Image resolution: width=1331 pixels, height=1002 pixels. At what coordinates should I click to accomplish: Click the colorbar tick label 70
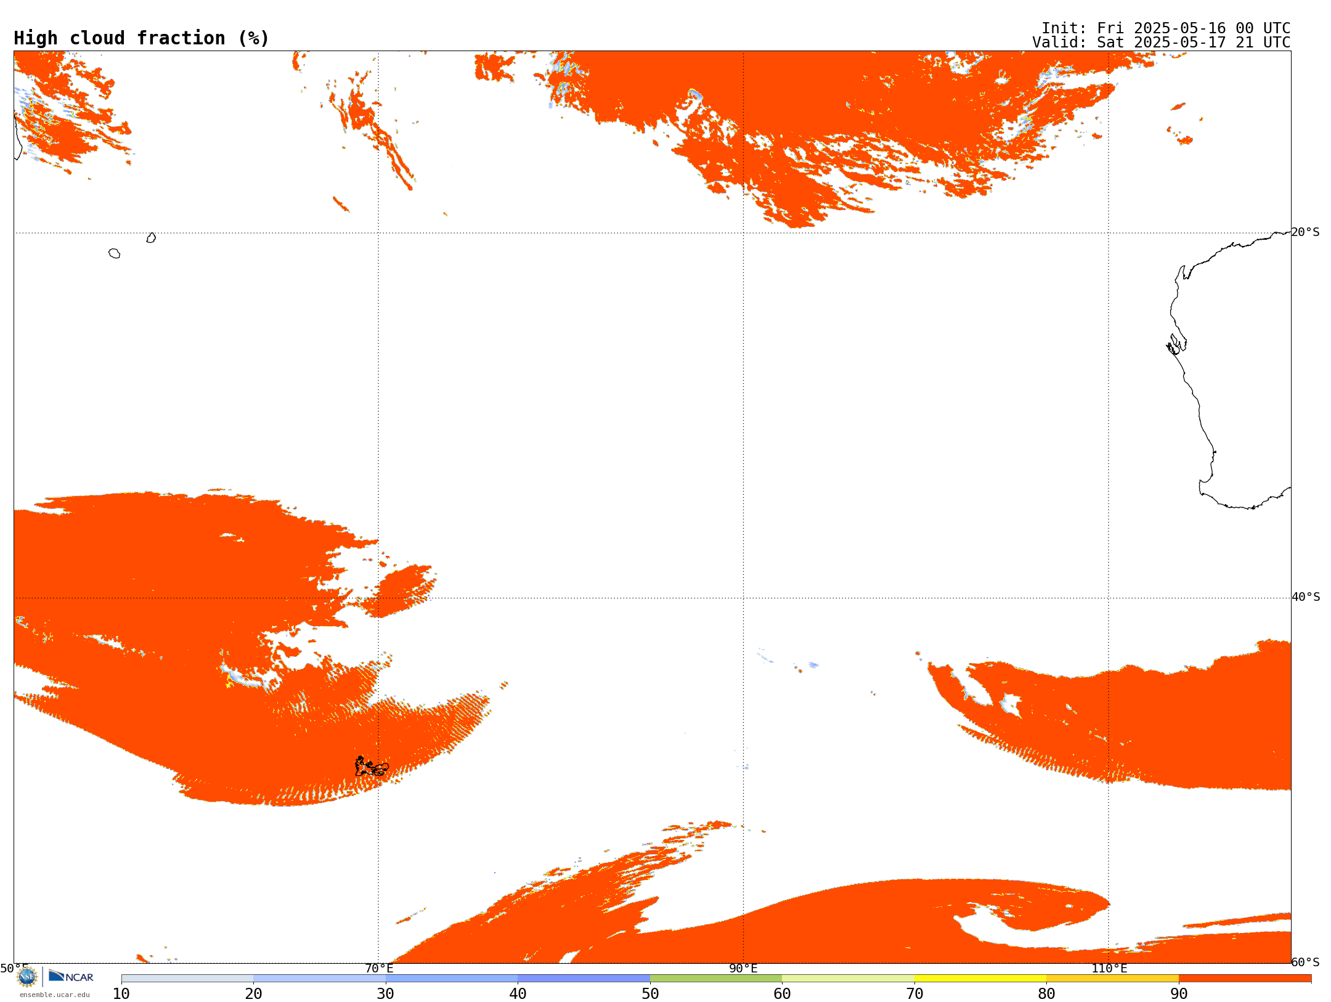tap(914, 993)
